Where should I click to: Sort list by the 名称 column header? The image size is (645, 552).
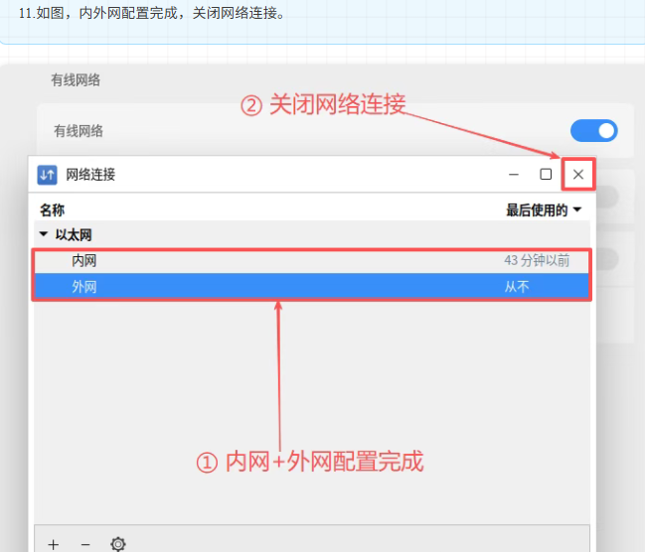tap(52, 210)
